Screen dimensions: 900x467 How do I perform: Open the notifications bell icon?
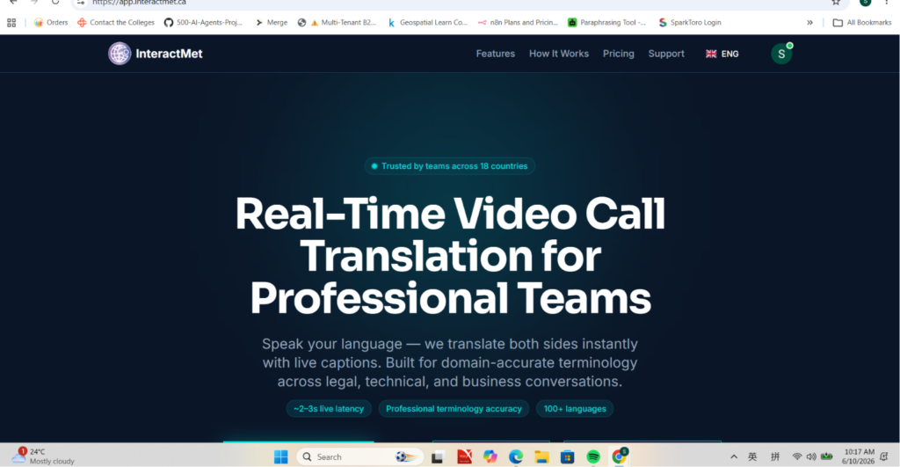pyautogui.click(x=884, y=456)
